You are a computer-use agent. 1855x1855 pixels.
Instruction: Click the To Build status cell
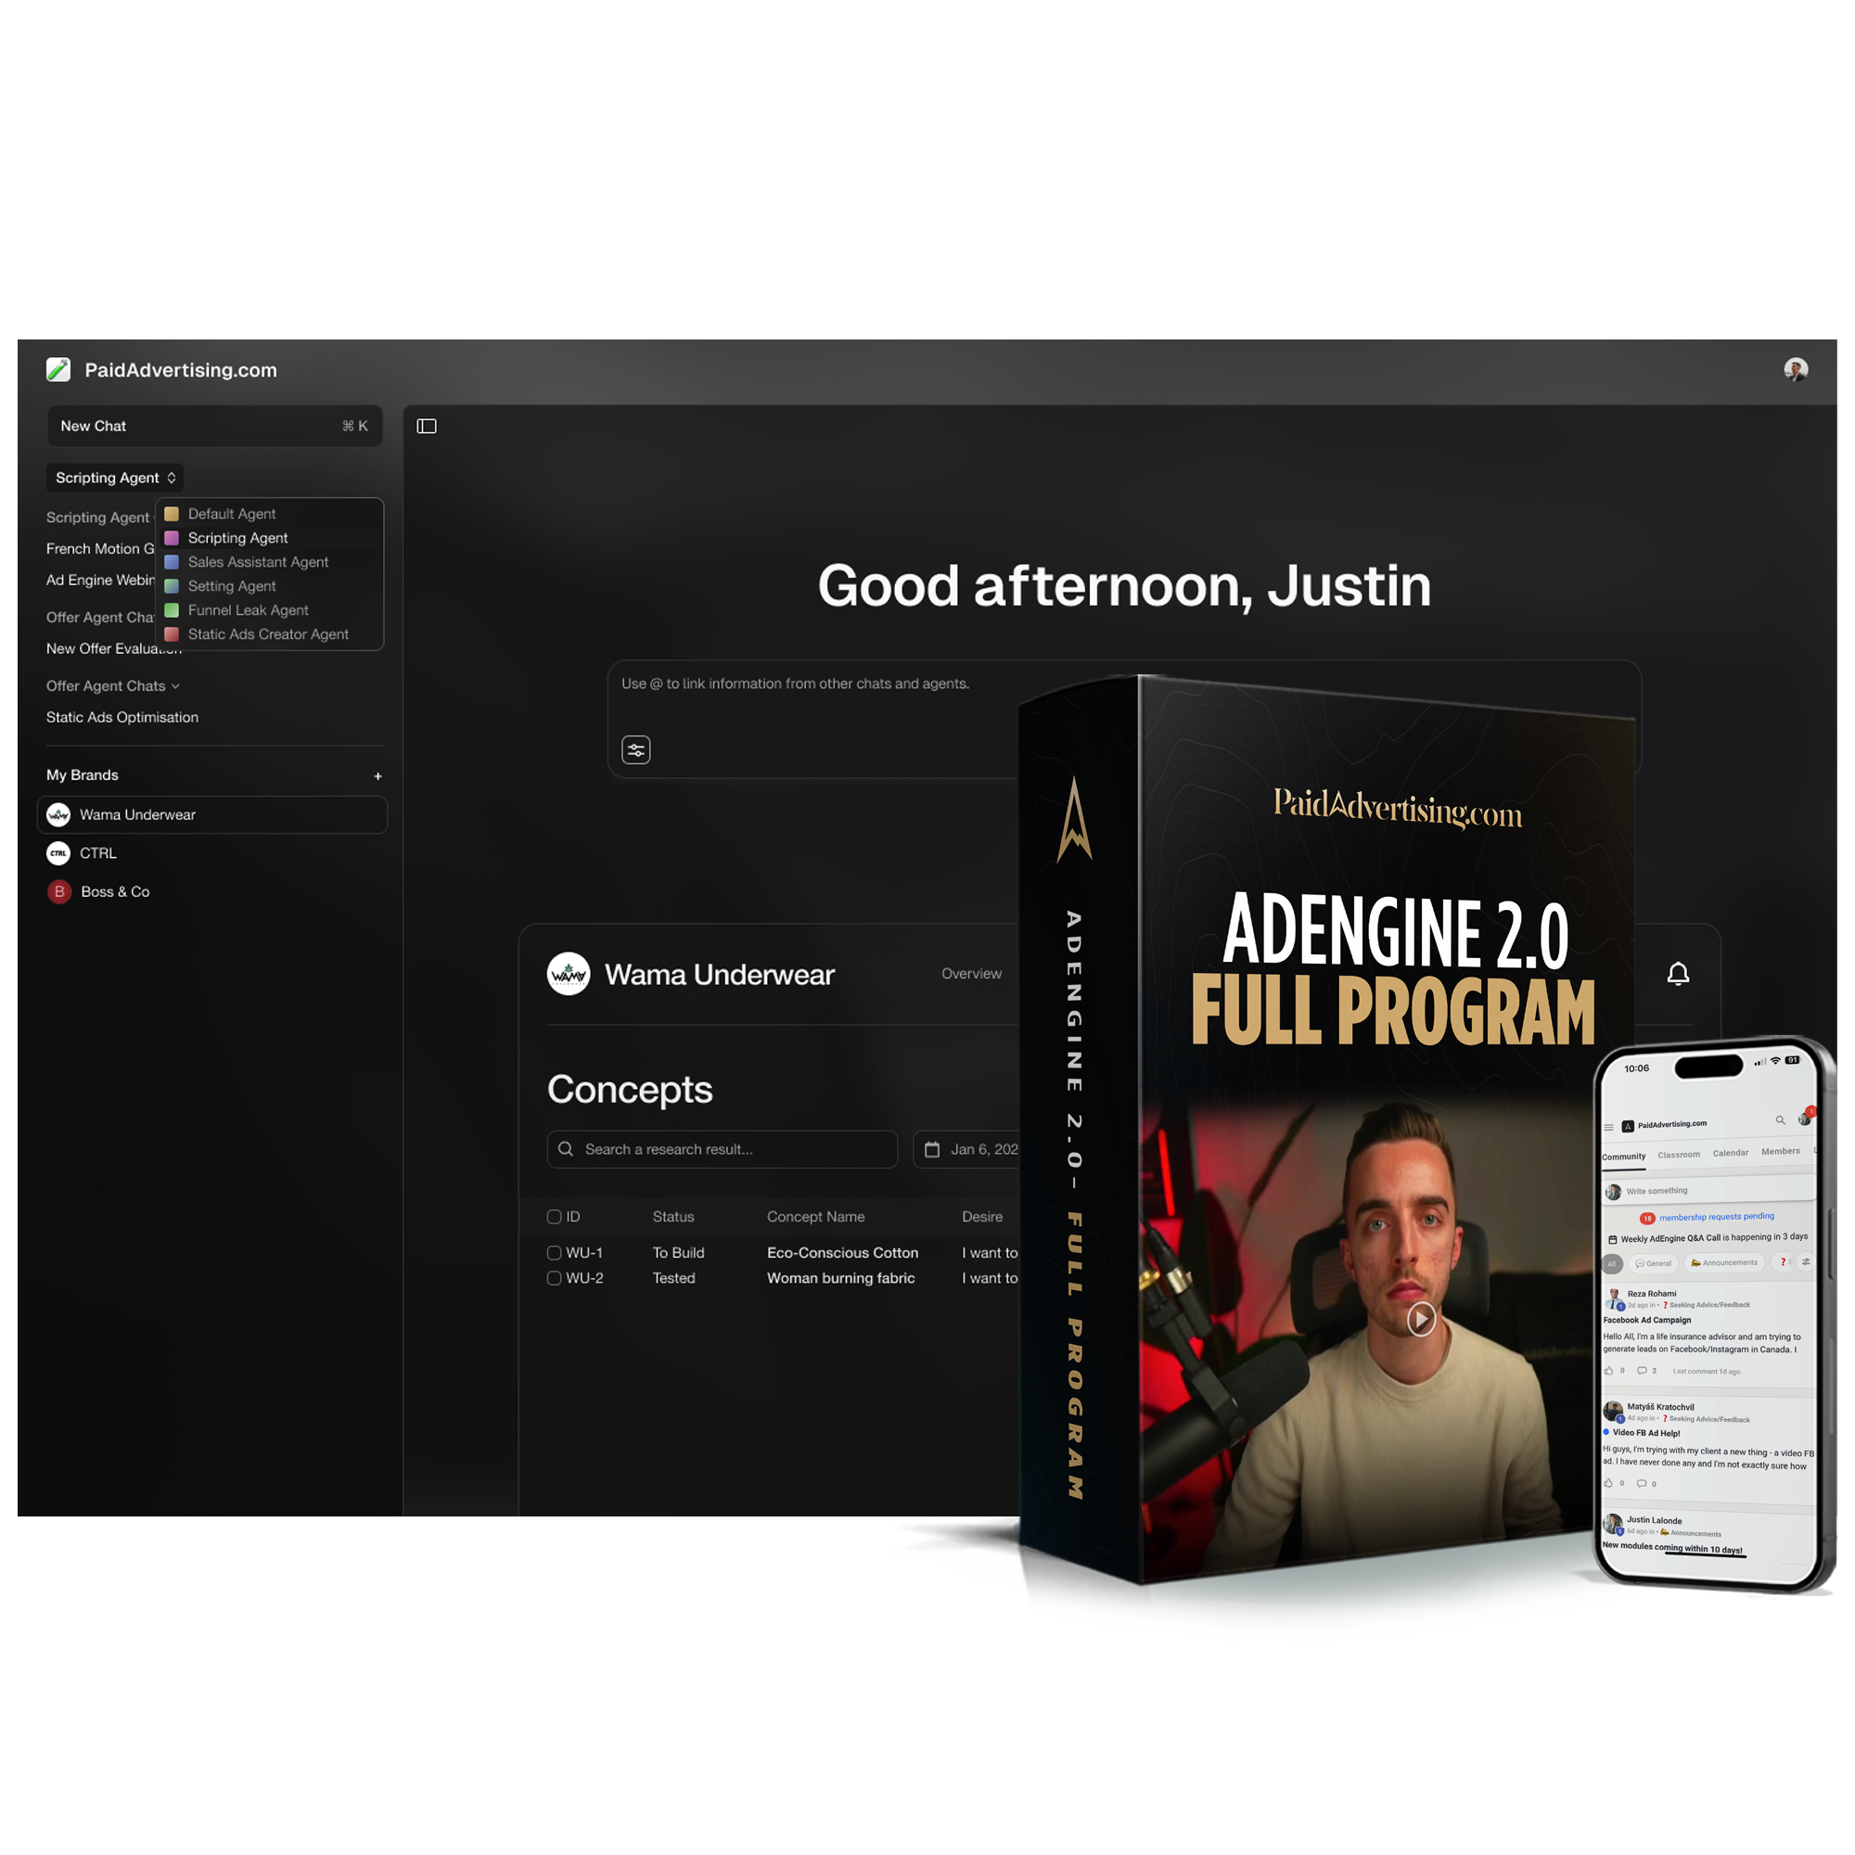(x=678, y=1252)
